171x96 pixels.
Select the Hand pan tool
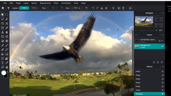pos(7,67)
